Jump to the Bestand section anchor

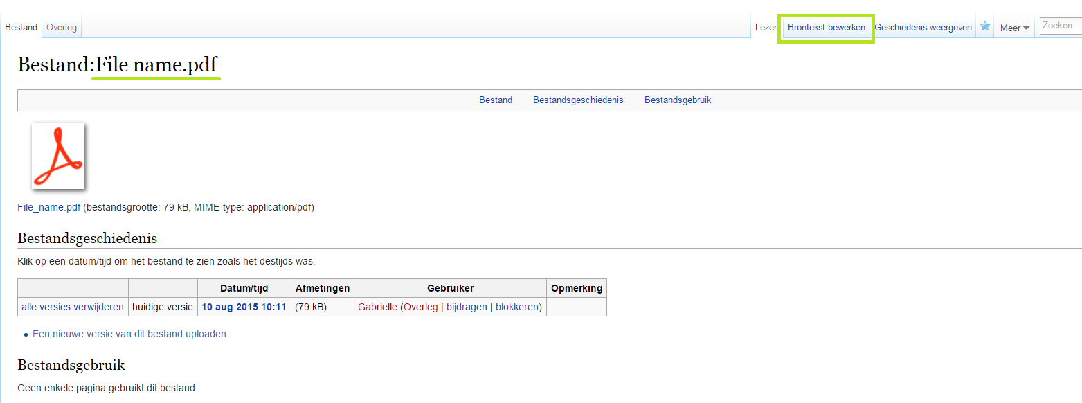click(x=496, y=100)
